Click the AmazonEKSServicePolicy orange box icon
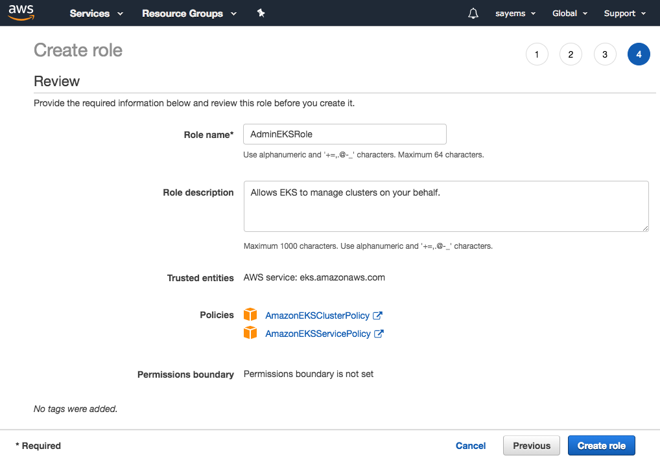This screenshot has width=660, height=460. pyautogui.click(x=250, y=332)
